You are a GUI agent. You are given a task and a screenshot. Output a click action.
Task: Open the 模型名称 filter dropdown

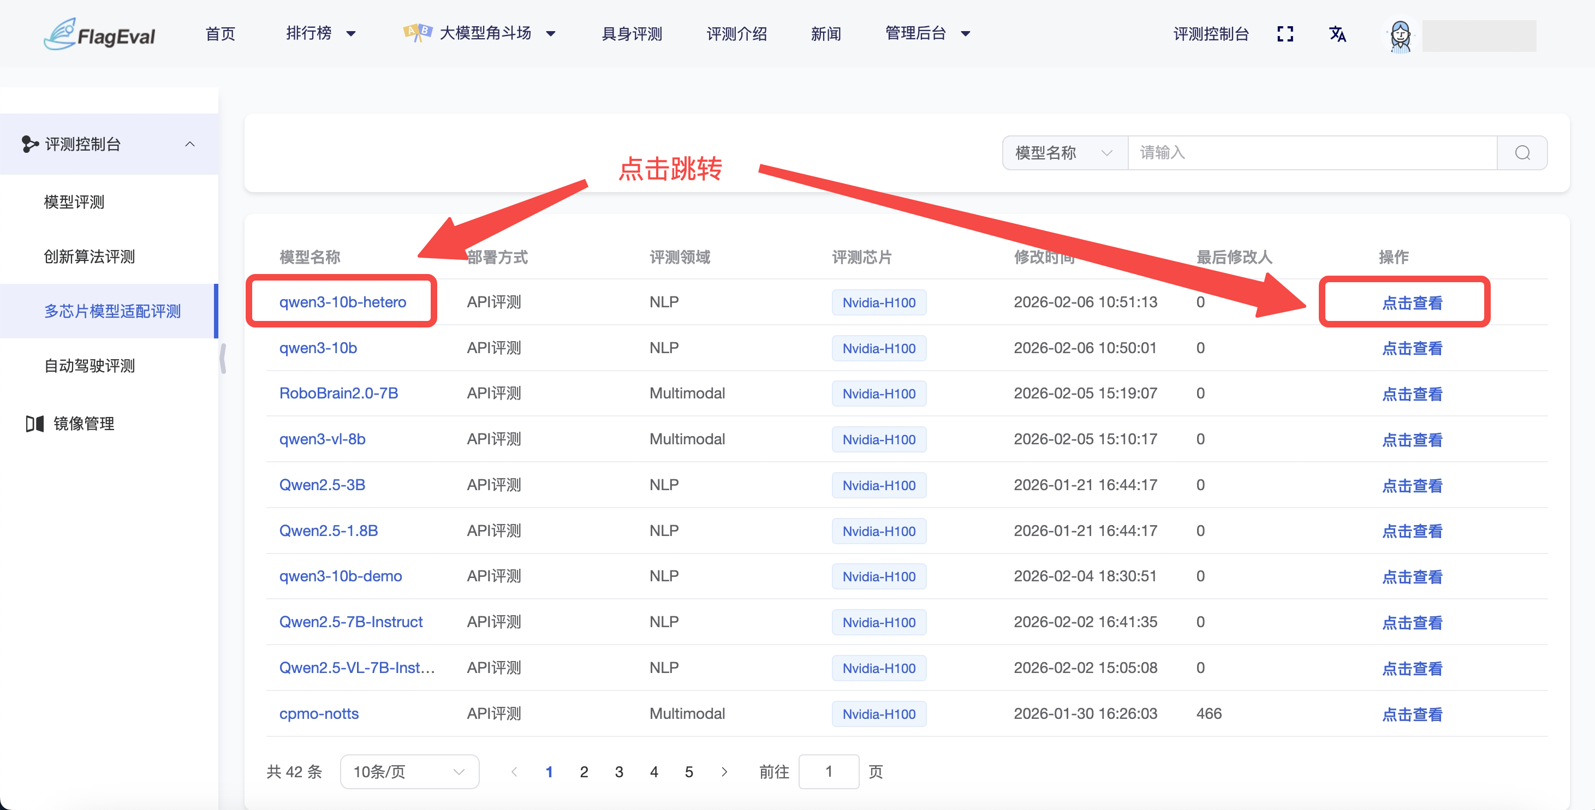[1063, 152]
